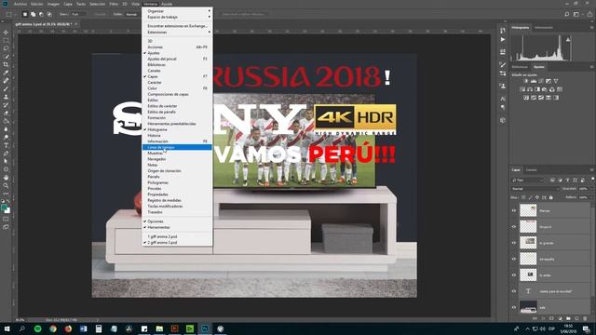Select the Eraser tool
The height and width of the screenshot is (335, 596).
tap(6, 113)
